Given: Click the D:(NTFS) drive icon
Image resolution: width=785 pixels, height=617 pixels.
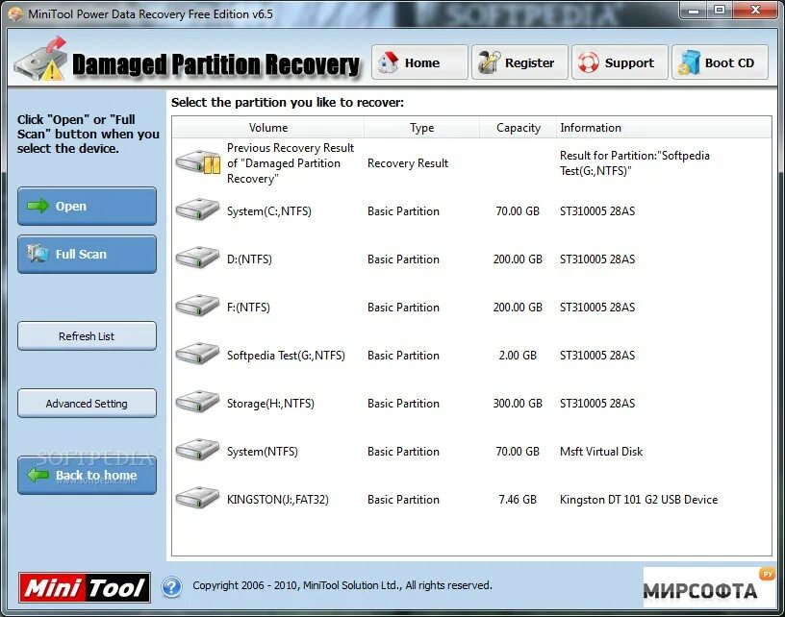Looking at the screenshot, I should (197, 258).
